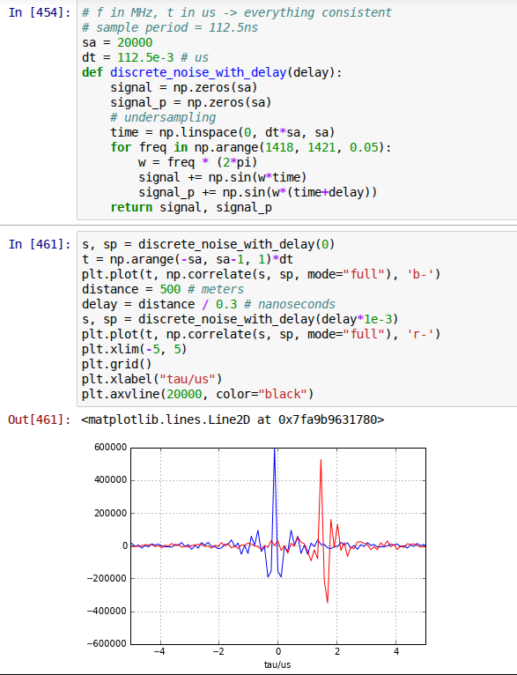Place cursor on plt.xlim(-5, 5) line

point(134,349)
